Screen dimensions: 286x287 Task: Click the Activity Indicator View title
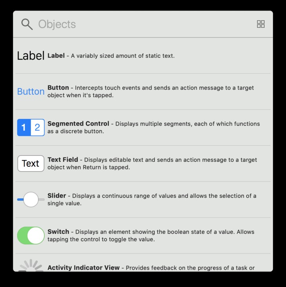tap(83, 267)
